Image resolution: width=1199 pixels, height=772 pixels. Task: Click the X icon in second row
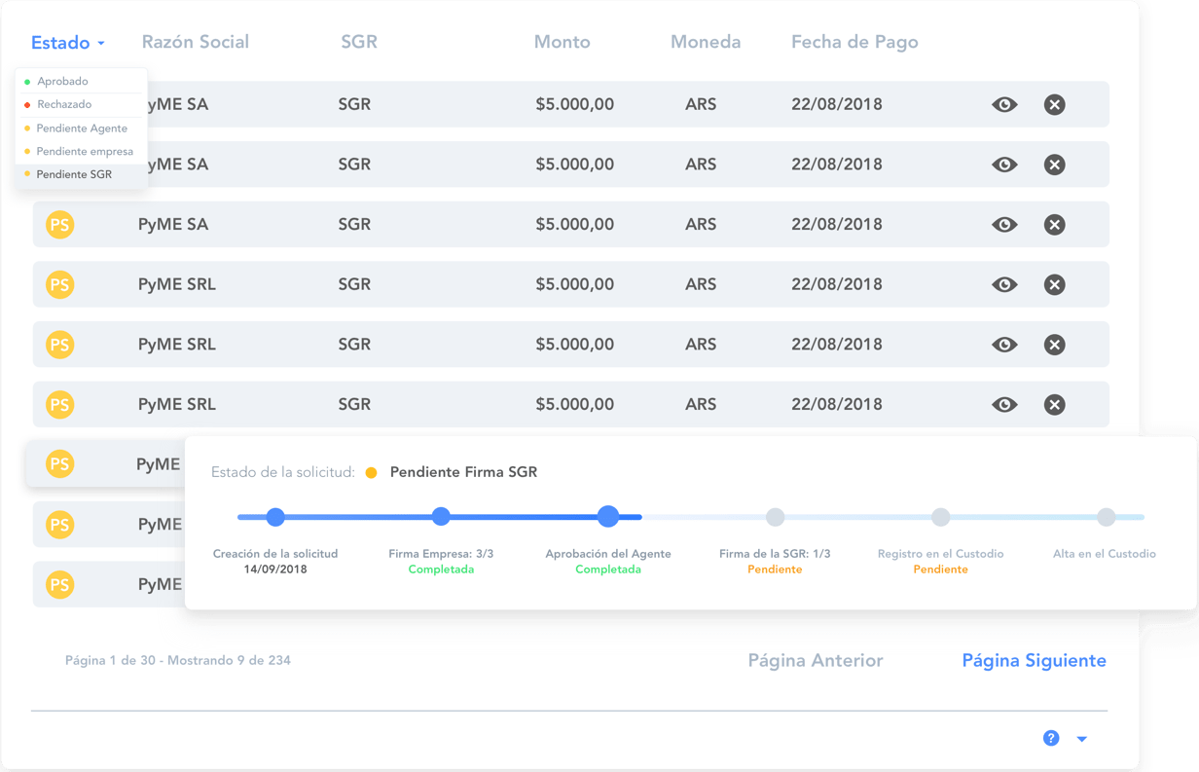pyautogui.click(x=1054, y=165)
